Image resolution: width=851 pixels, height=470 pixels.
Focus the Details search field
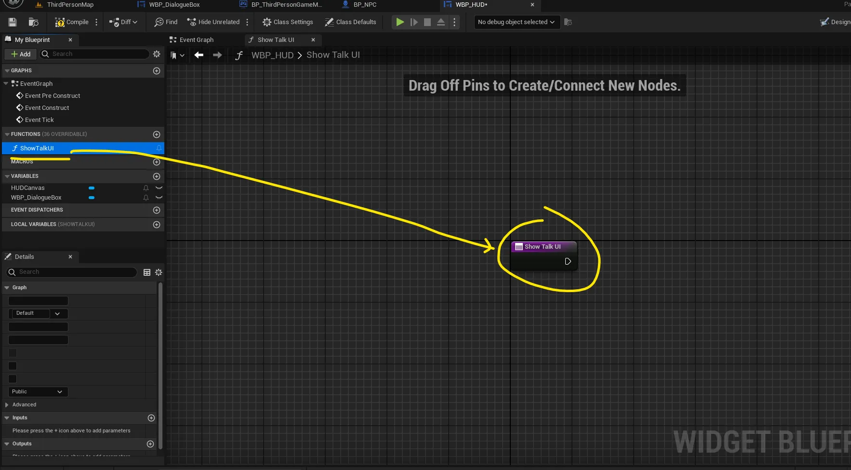coord(72,272)
